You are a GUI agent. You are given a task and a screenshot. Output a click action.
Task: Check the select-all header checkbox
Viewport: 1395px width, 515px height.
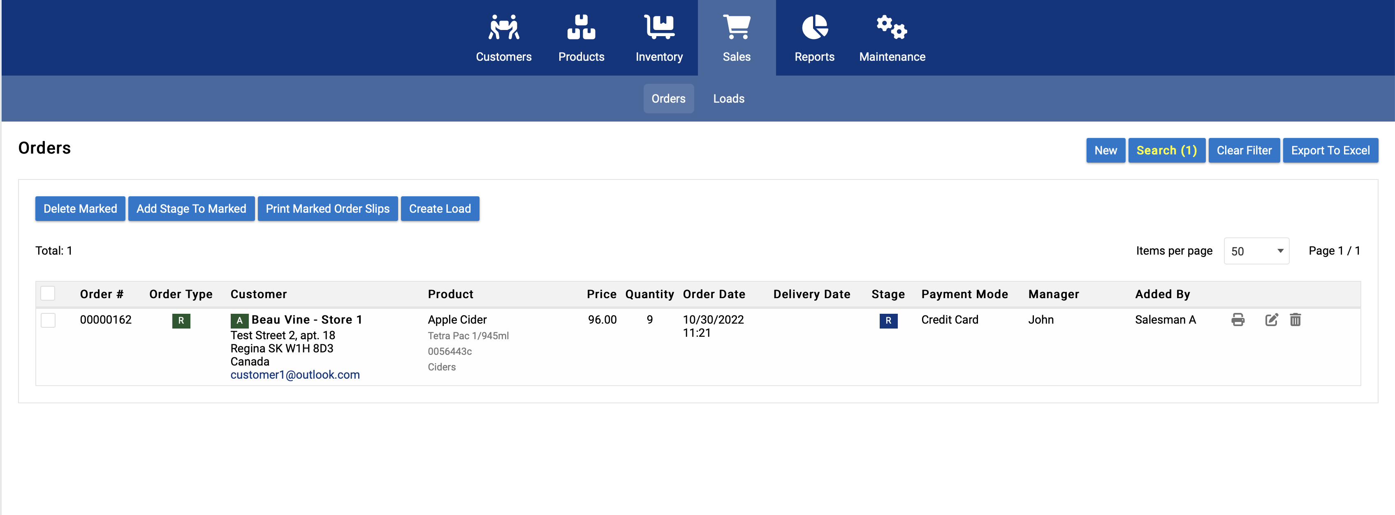(x=48, y=293)
